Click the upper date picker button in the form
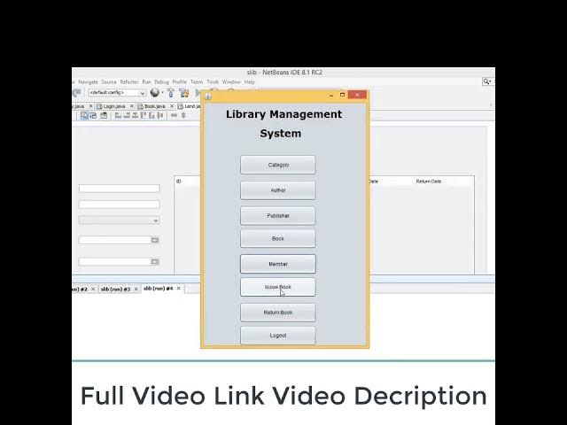This screenshot has width=567, height=425. (155, 240)
